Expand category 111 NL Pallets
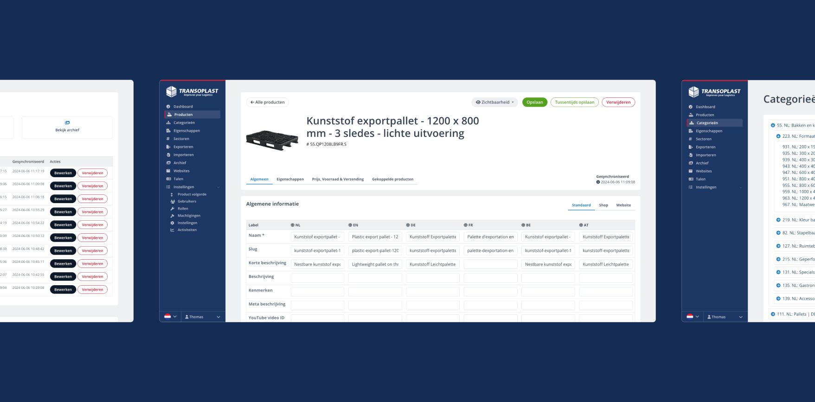This screenshot has width=815, height=402. tap(773, 314)
